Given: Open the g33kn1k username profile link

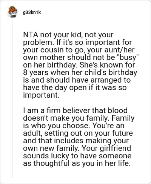Looking at the screenshot, I should point(32,12).
